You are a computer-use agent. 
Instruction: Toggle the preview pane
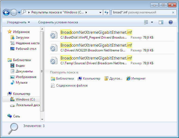[161, 22]
